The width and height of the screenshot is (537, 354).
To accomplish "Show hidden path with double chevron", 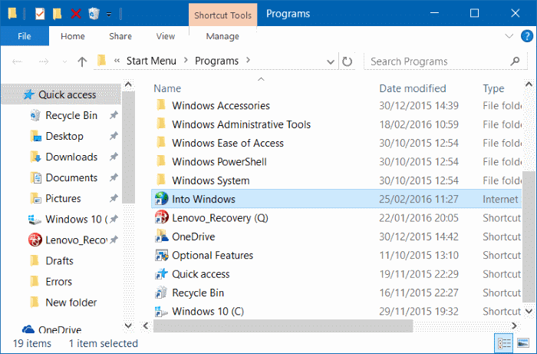I will [117, 61].
